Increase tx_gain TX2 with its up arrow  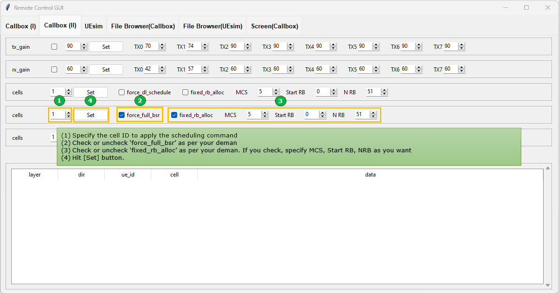(247, 45)
